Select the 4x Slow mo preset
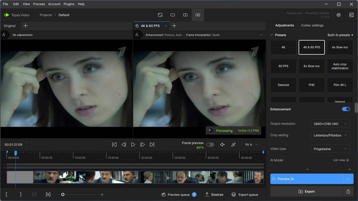358x201 pixels. (340, 47)
